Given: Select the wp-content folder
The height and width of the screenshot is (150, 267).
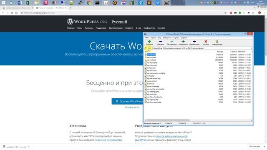Looking at the screenshot, I should pos(151,57).
